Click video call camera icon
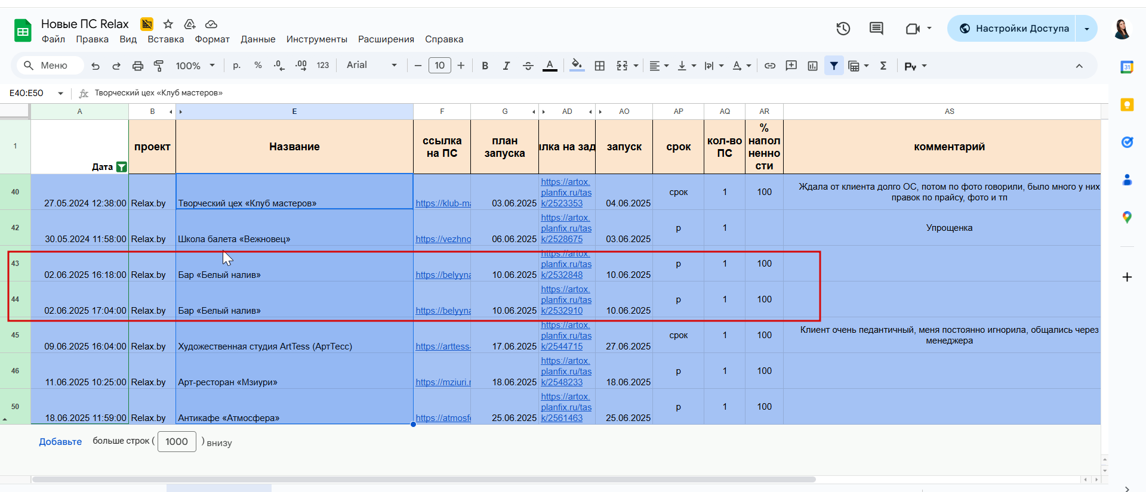1146x492 pixels. (x=913, y=29)
